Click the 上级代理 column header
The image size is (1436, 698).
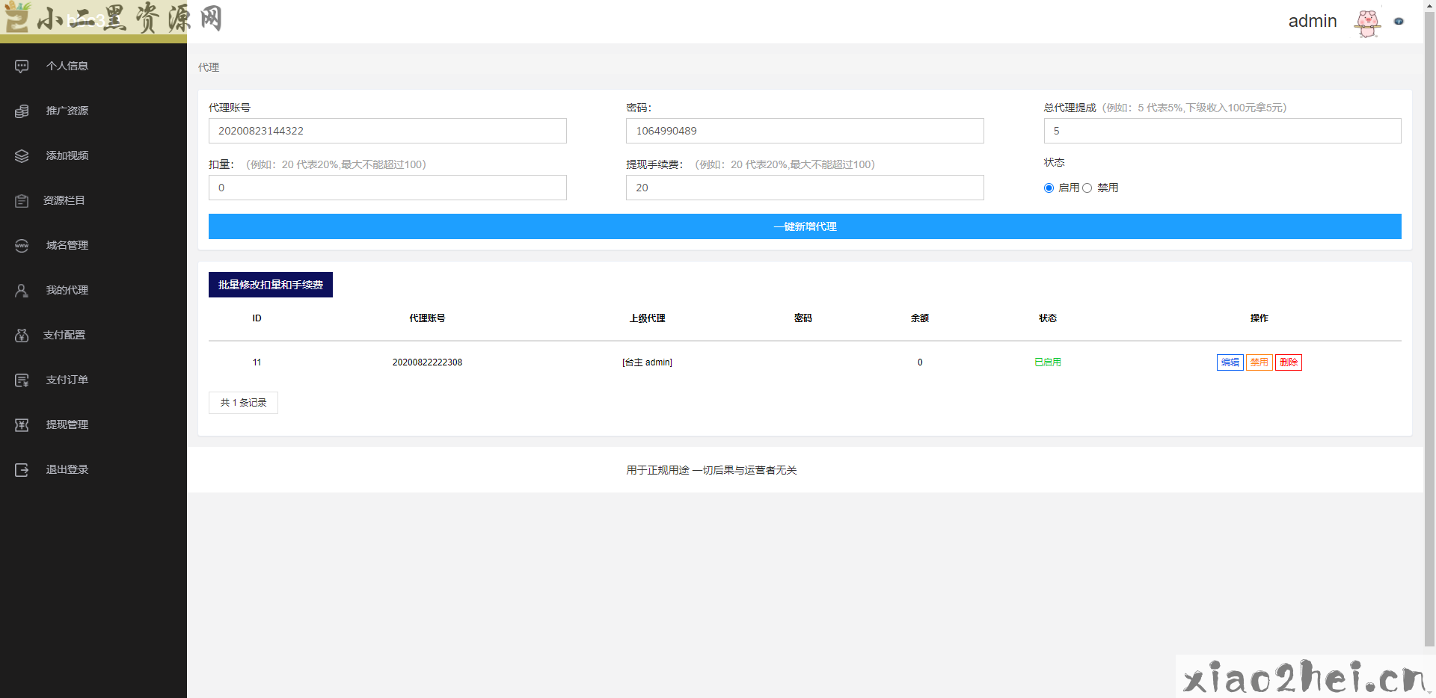coord(647,318)
